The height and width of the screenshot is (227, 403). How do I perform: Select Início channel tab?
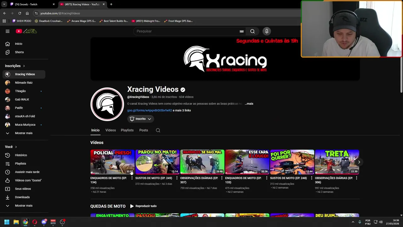(x=95, y=130)
